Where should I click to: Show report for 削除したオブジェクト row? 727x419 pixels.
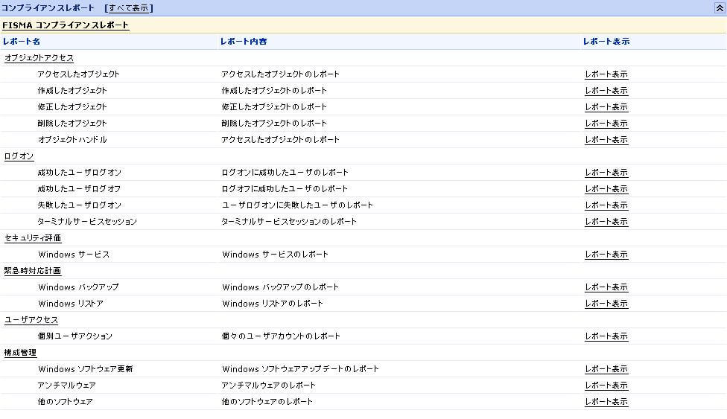606,124
